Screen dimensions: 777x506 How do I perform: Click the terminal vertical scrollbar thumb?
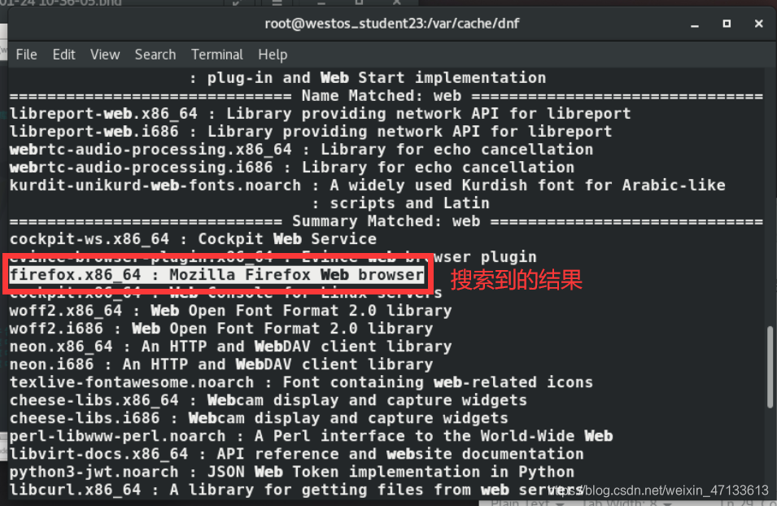(x=770, y=367)
